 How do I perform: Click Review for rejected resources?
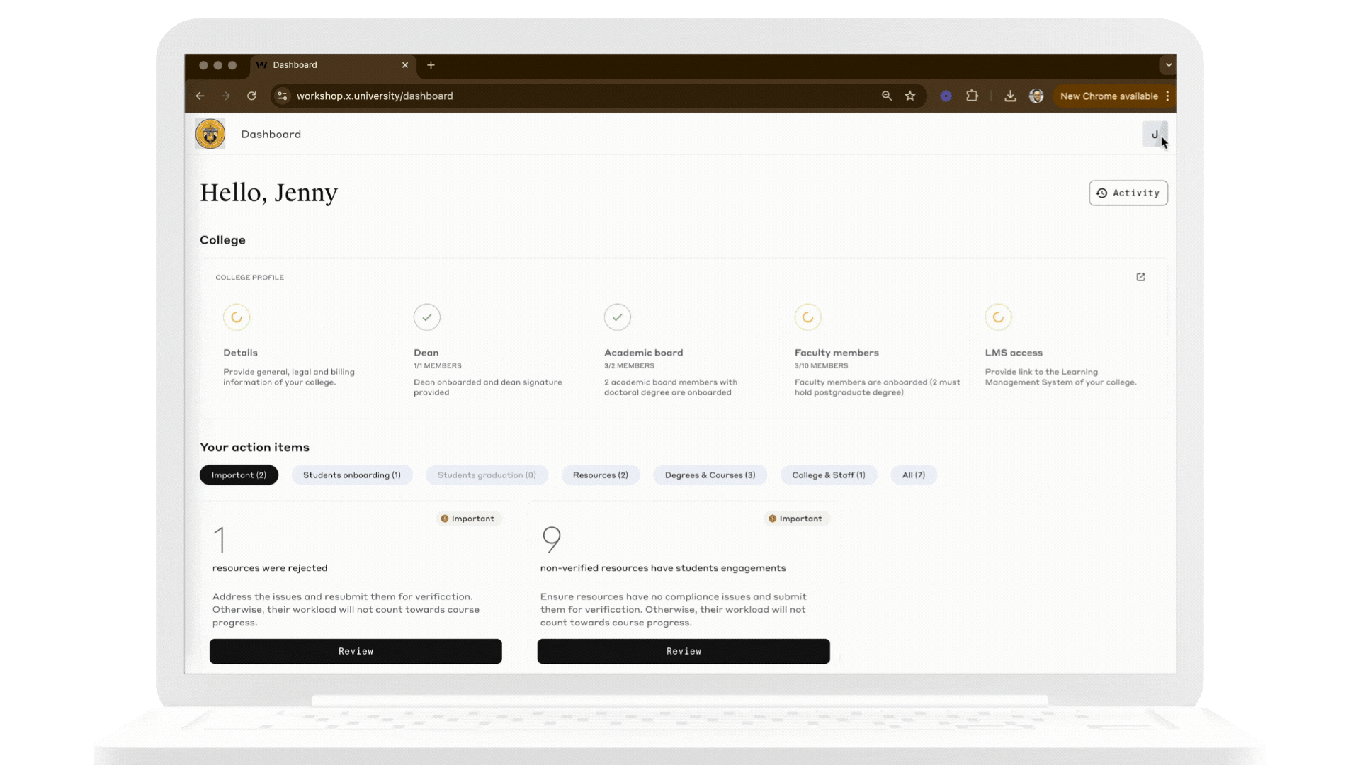pyautogui.click(x=356, y=651)
